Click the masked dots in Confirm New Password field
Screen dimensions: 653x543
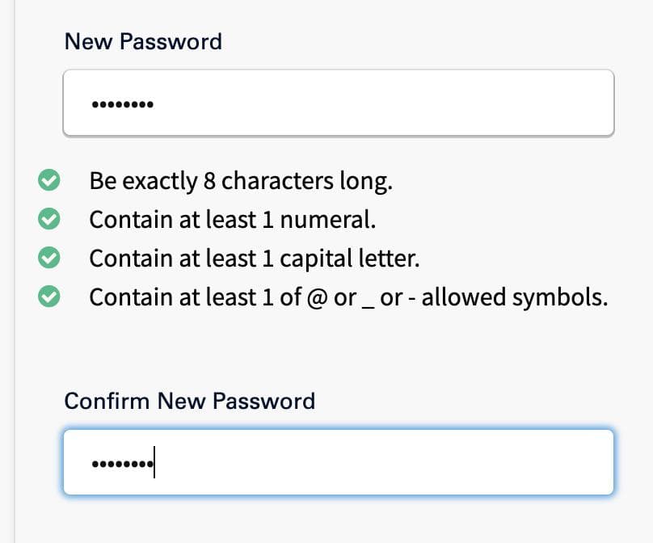point(121,465)
